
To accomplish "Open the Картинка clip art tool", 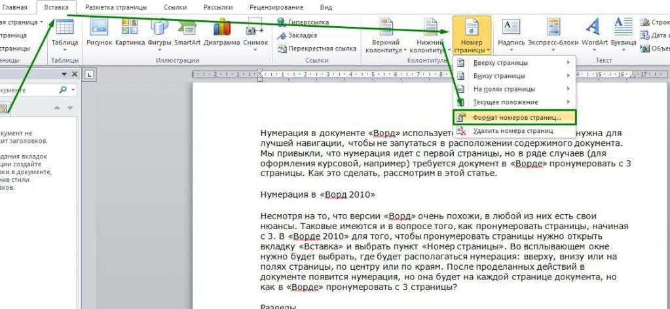I will (x=130, y=33).
